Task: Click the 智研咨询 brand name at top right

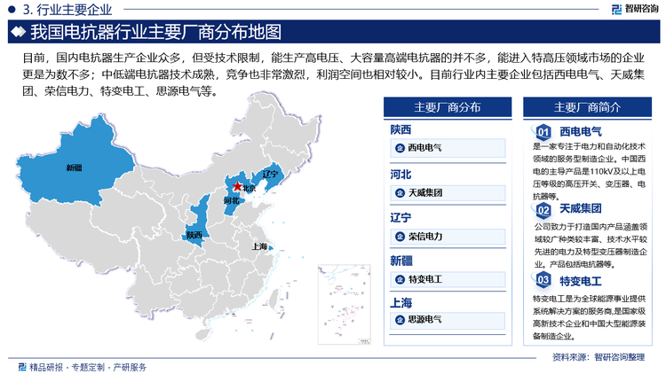Action: (641, 9)
